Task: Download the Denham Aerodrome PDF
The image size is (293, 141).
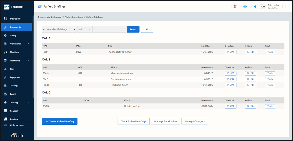Action: 230,79
